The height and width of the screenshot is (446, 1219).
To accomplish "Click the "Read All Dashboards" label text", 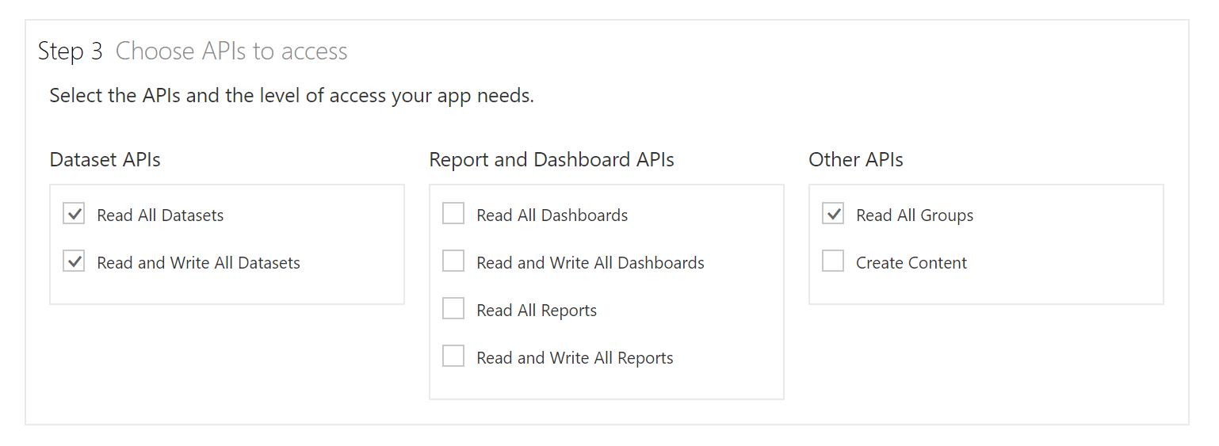I will point(552,215).
